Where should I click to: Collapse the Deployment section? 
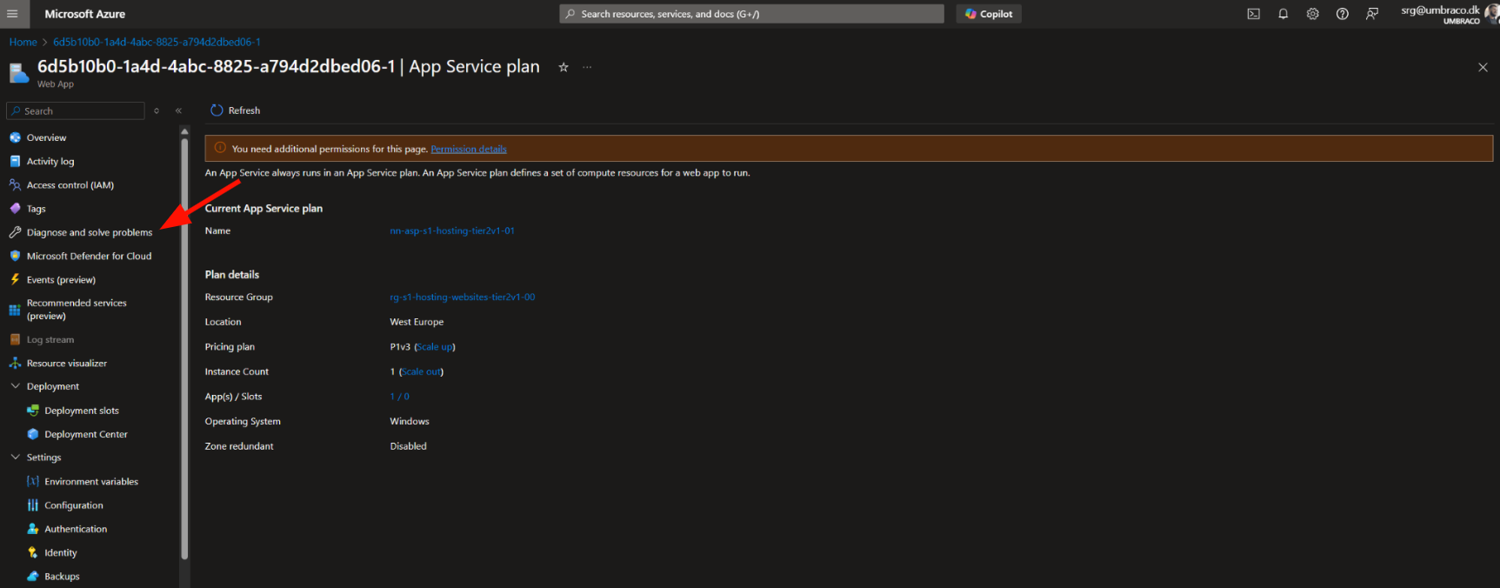(16, 386)
